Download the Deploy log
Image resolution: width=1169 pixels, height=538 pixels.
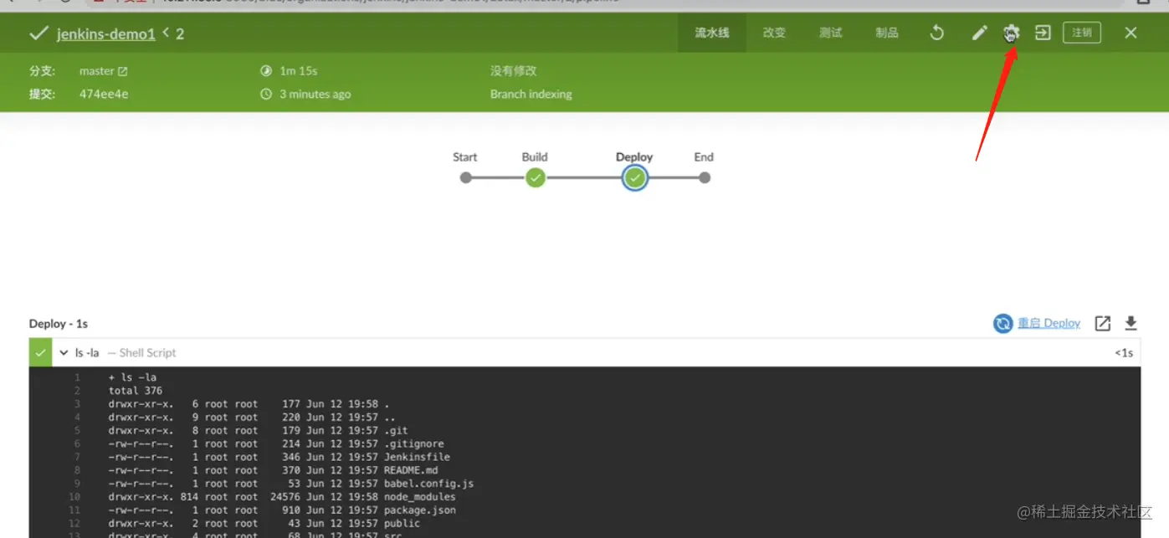pos(1131,323)
